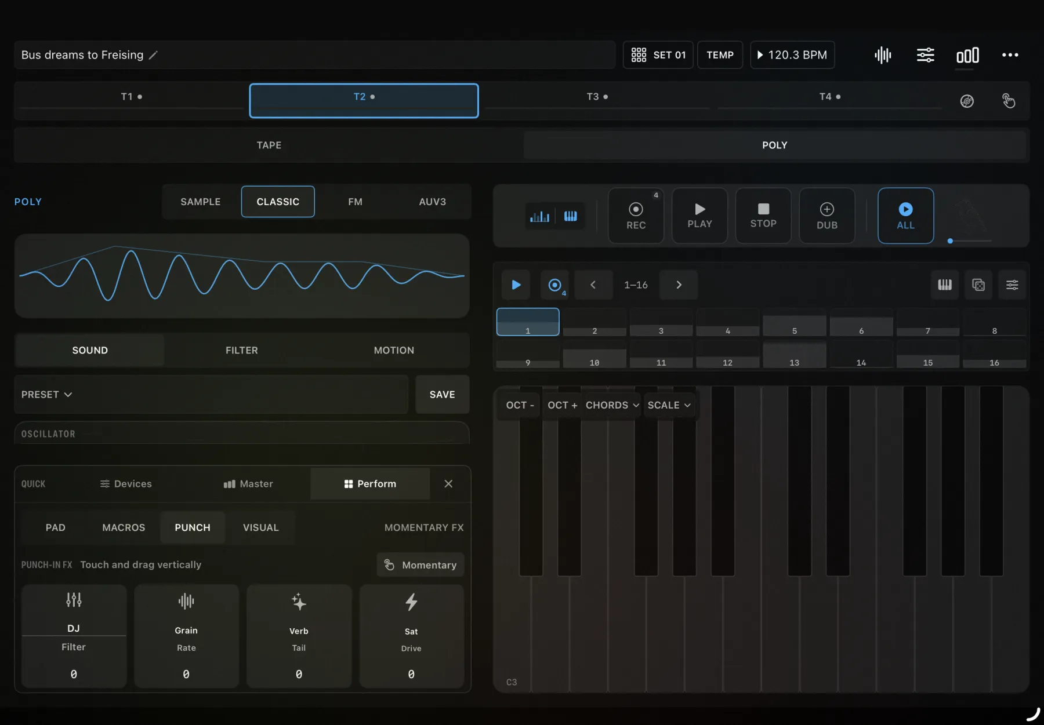Expand the OSCILLATOR section
Viewport: 1044px width, 725px height.
click(x=242, y=434)
